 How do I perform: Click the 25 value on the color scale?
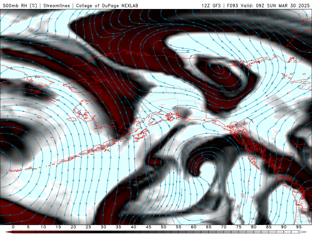point(89,227)
